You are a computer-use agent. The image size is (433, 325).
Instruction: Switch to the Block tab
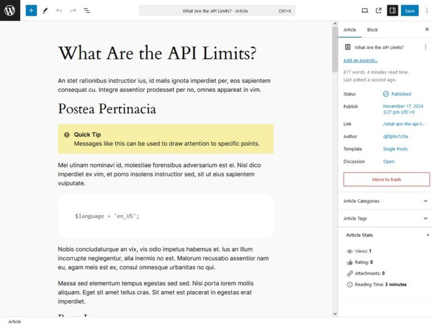pos(372,30)
